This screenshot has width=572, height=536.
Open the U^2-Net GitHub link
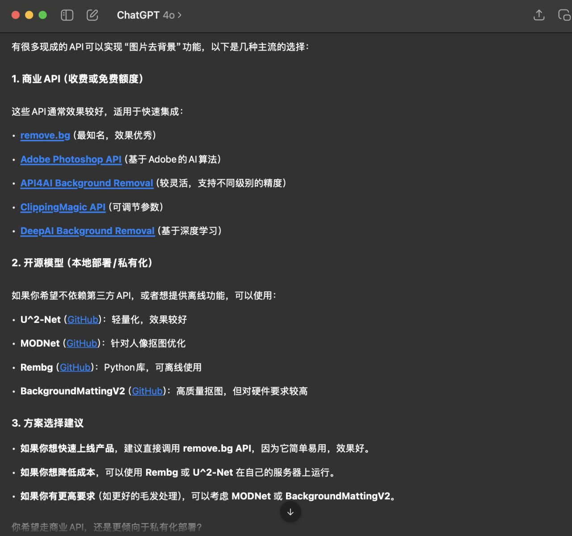point(83,320)
